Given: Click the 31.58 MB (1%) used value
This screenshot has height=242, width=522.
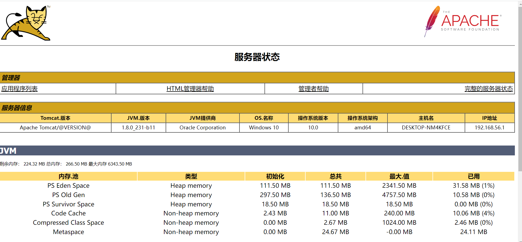Looking at the screenshot, I should point(474,186).
